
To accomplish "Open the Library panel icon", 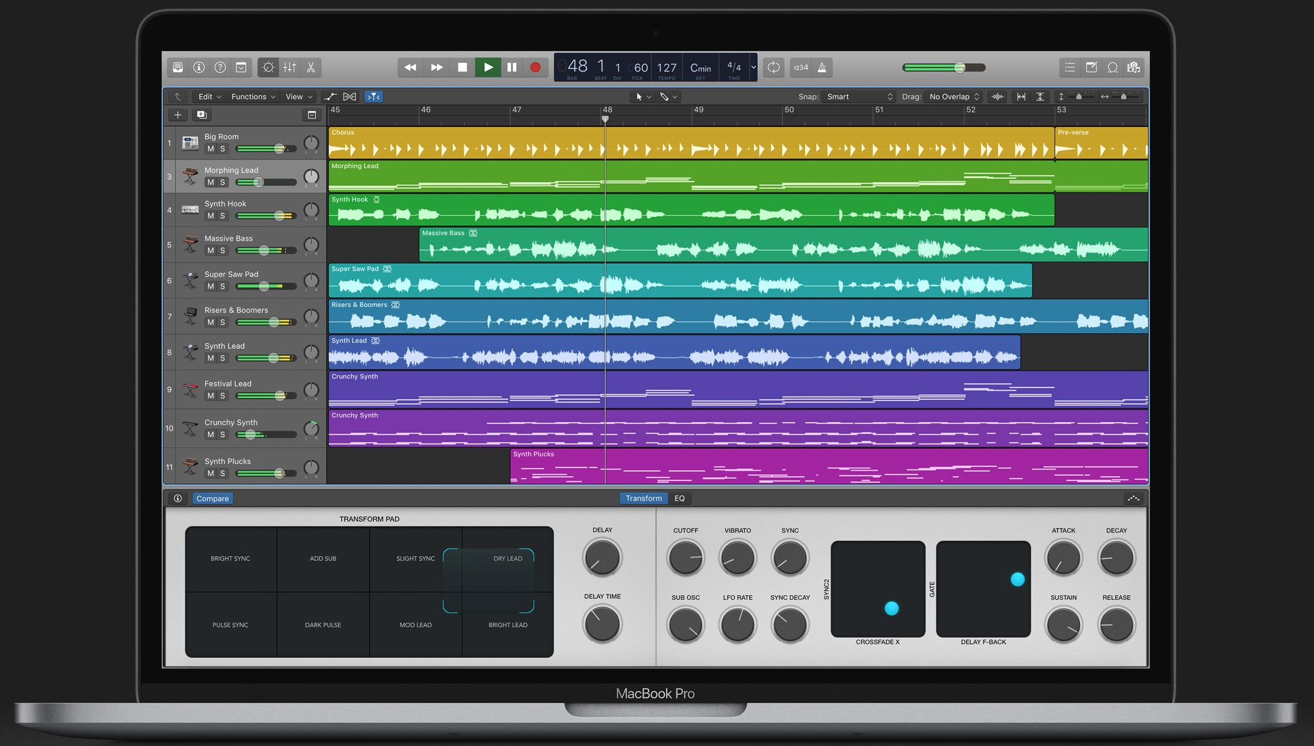I will tap(179, 67).
